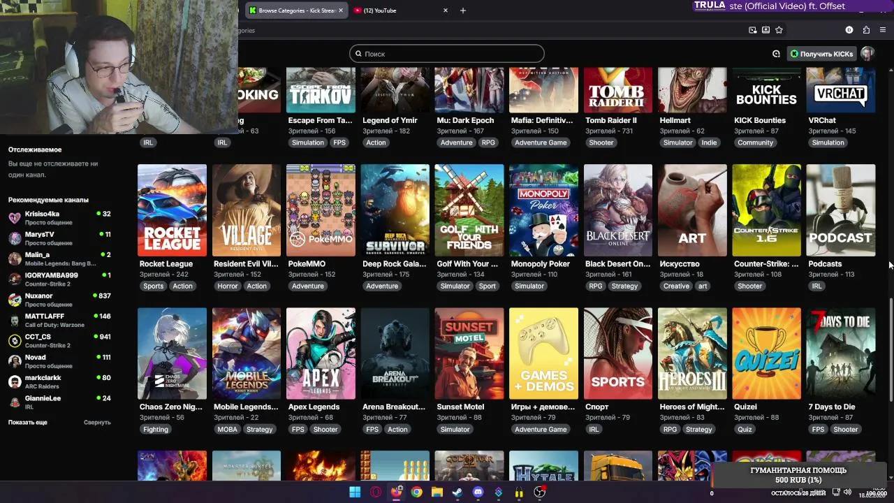Open the Спорт category cover
Image resolution: width=894 pixels, height=503 pixels.
(x=618, y=353)
